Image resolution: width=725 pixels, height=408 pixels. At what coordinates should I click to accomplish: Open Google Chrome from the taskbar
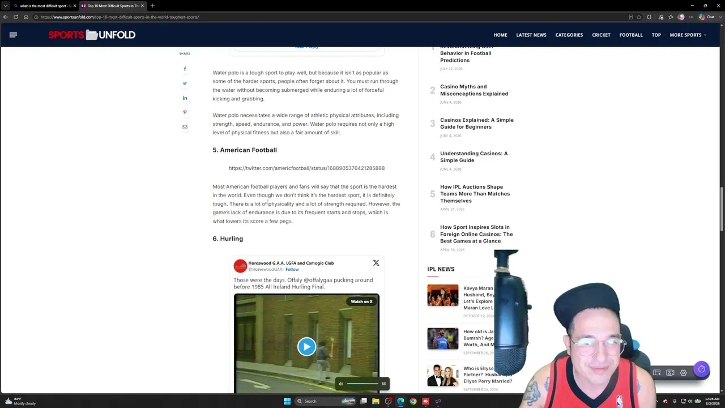pos(413,401)
